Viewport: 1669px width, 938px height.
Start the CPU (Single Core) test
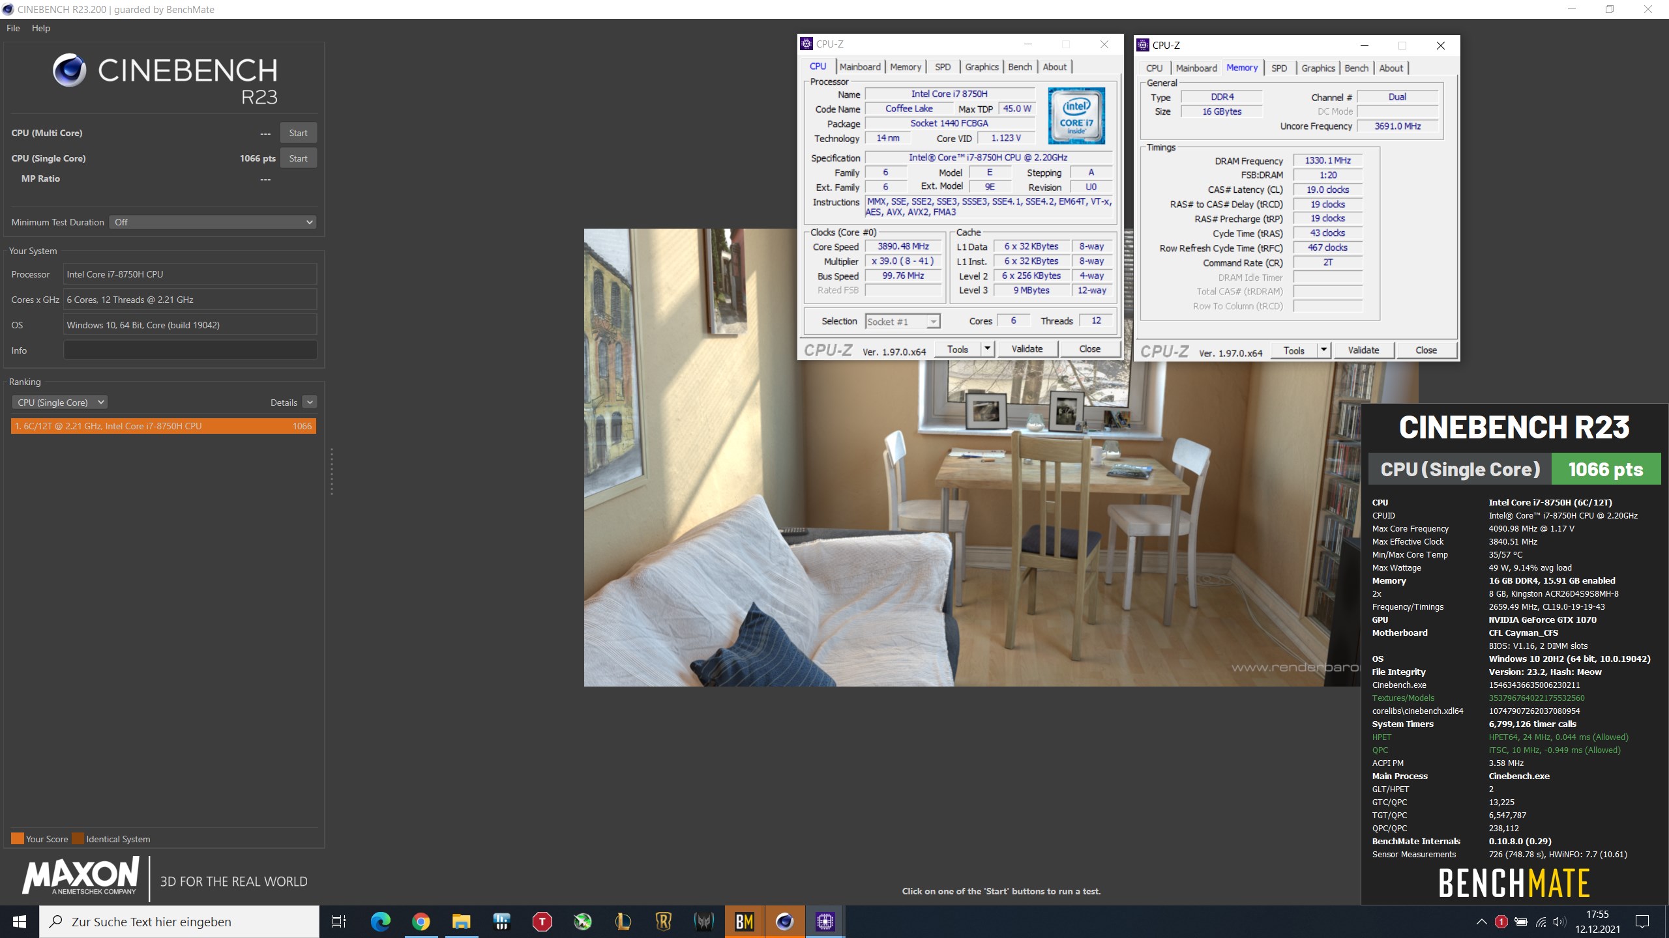coord(298,158)
